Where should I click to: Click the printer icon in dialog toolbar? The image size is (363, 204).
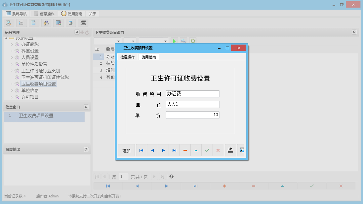pyautogui.click(x=230, y=151)
